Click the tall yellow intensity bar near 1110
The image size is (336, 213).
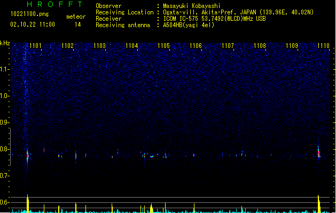pos(319,204)
